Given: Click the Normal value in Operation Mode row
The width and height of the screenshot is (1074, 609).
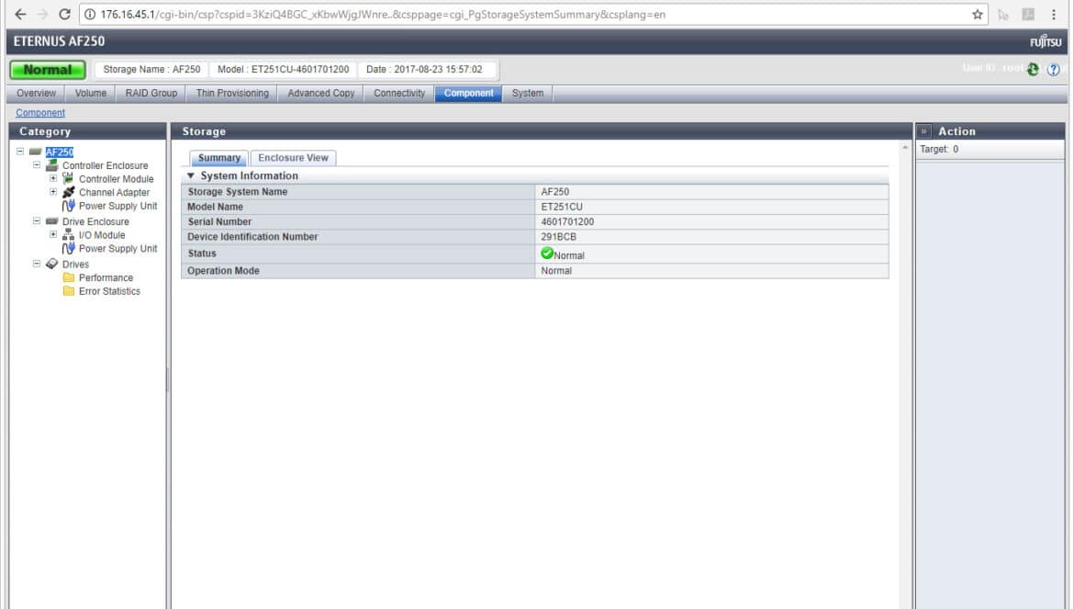Looking at the screenshot, I should click(556, 271).
